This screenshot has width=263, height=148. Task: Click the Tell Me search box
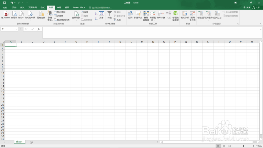click(x=101, y=8)
